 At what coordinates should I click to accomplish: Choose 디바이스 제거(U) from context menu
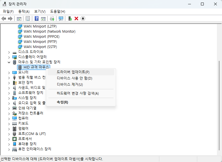[x=81, y=84]
